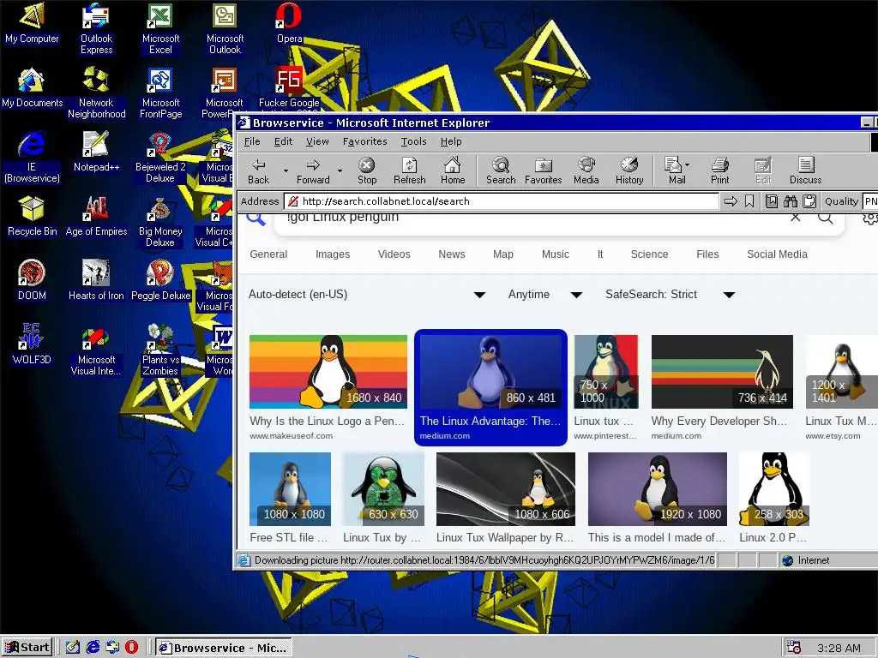The image size is (878, 658).
Task: Switch to the Social Media search tab
Action: [777, 254]
